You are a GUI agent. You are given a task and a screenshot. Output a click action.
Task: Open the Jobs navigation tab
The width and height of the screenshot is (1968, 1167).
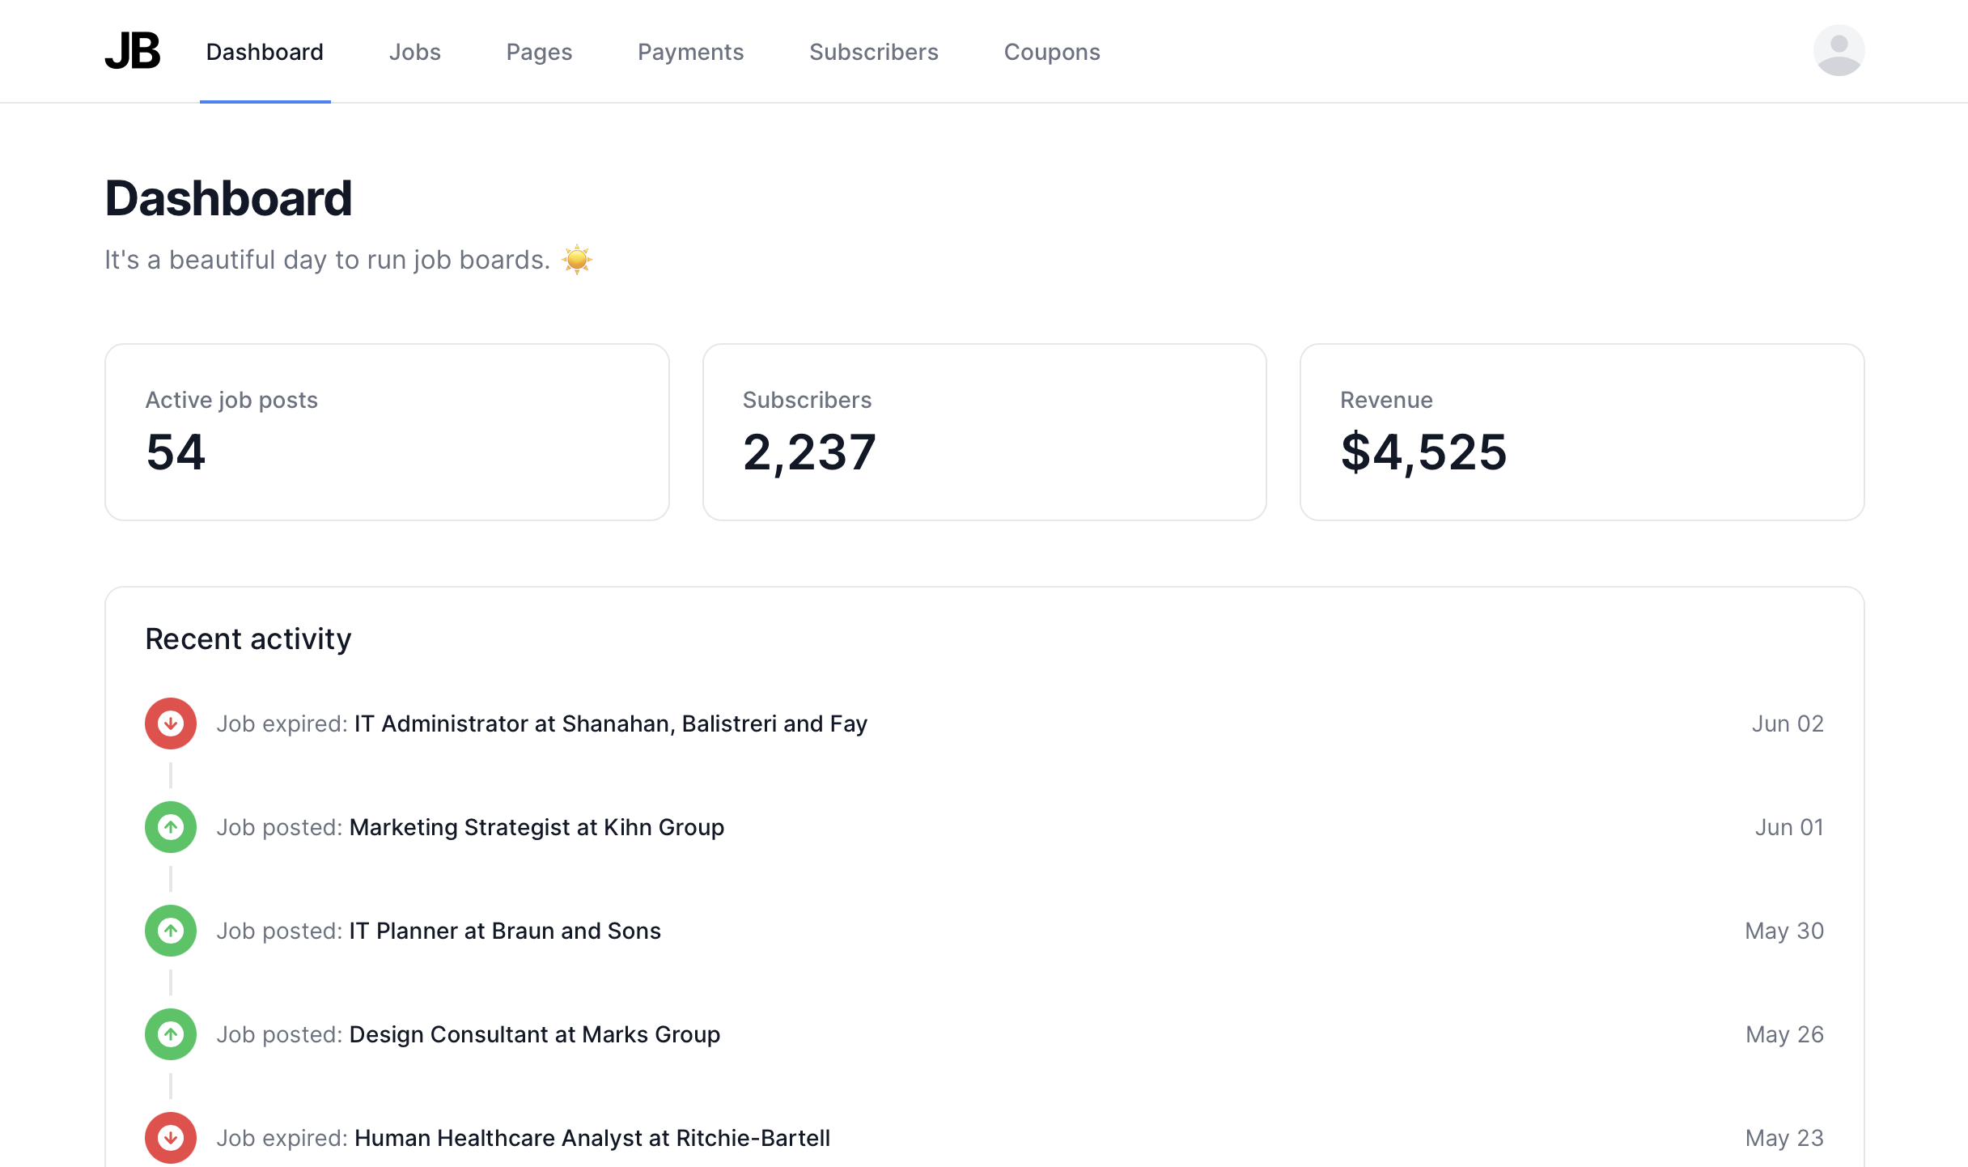(414, 52)
